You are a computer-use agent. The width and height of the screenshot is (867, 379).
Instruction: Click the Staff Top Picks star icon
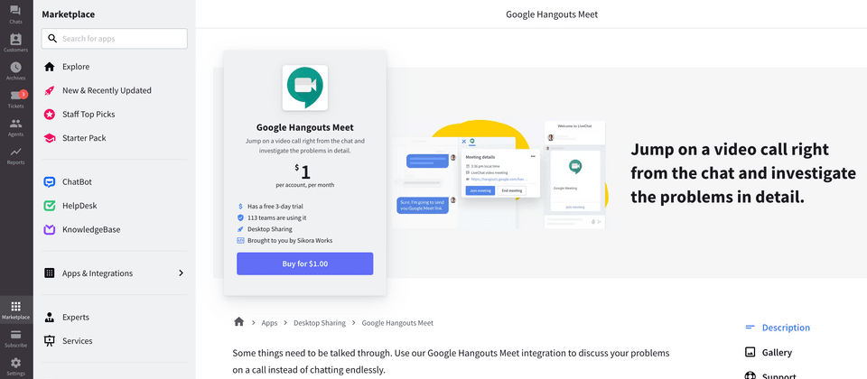pyautogui.click(x=50, y=115)
